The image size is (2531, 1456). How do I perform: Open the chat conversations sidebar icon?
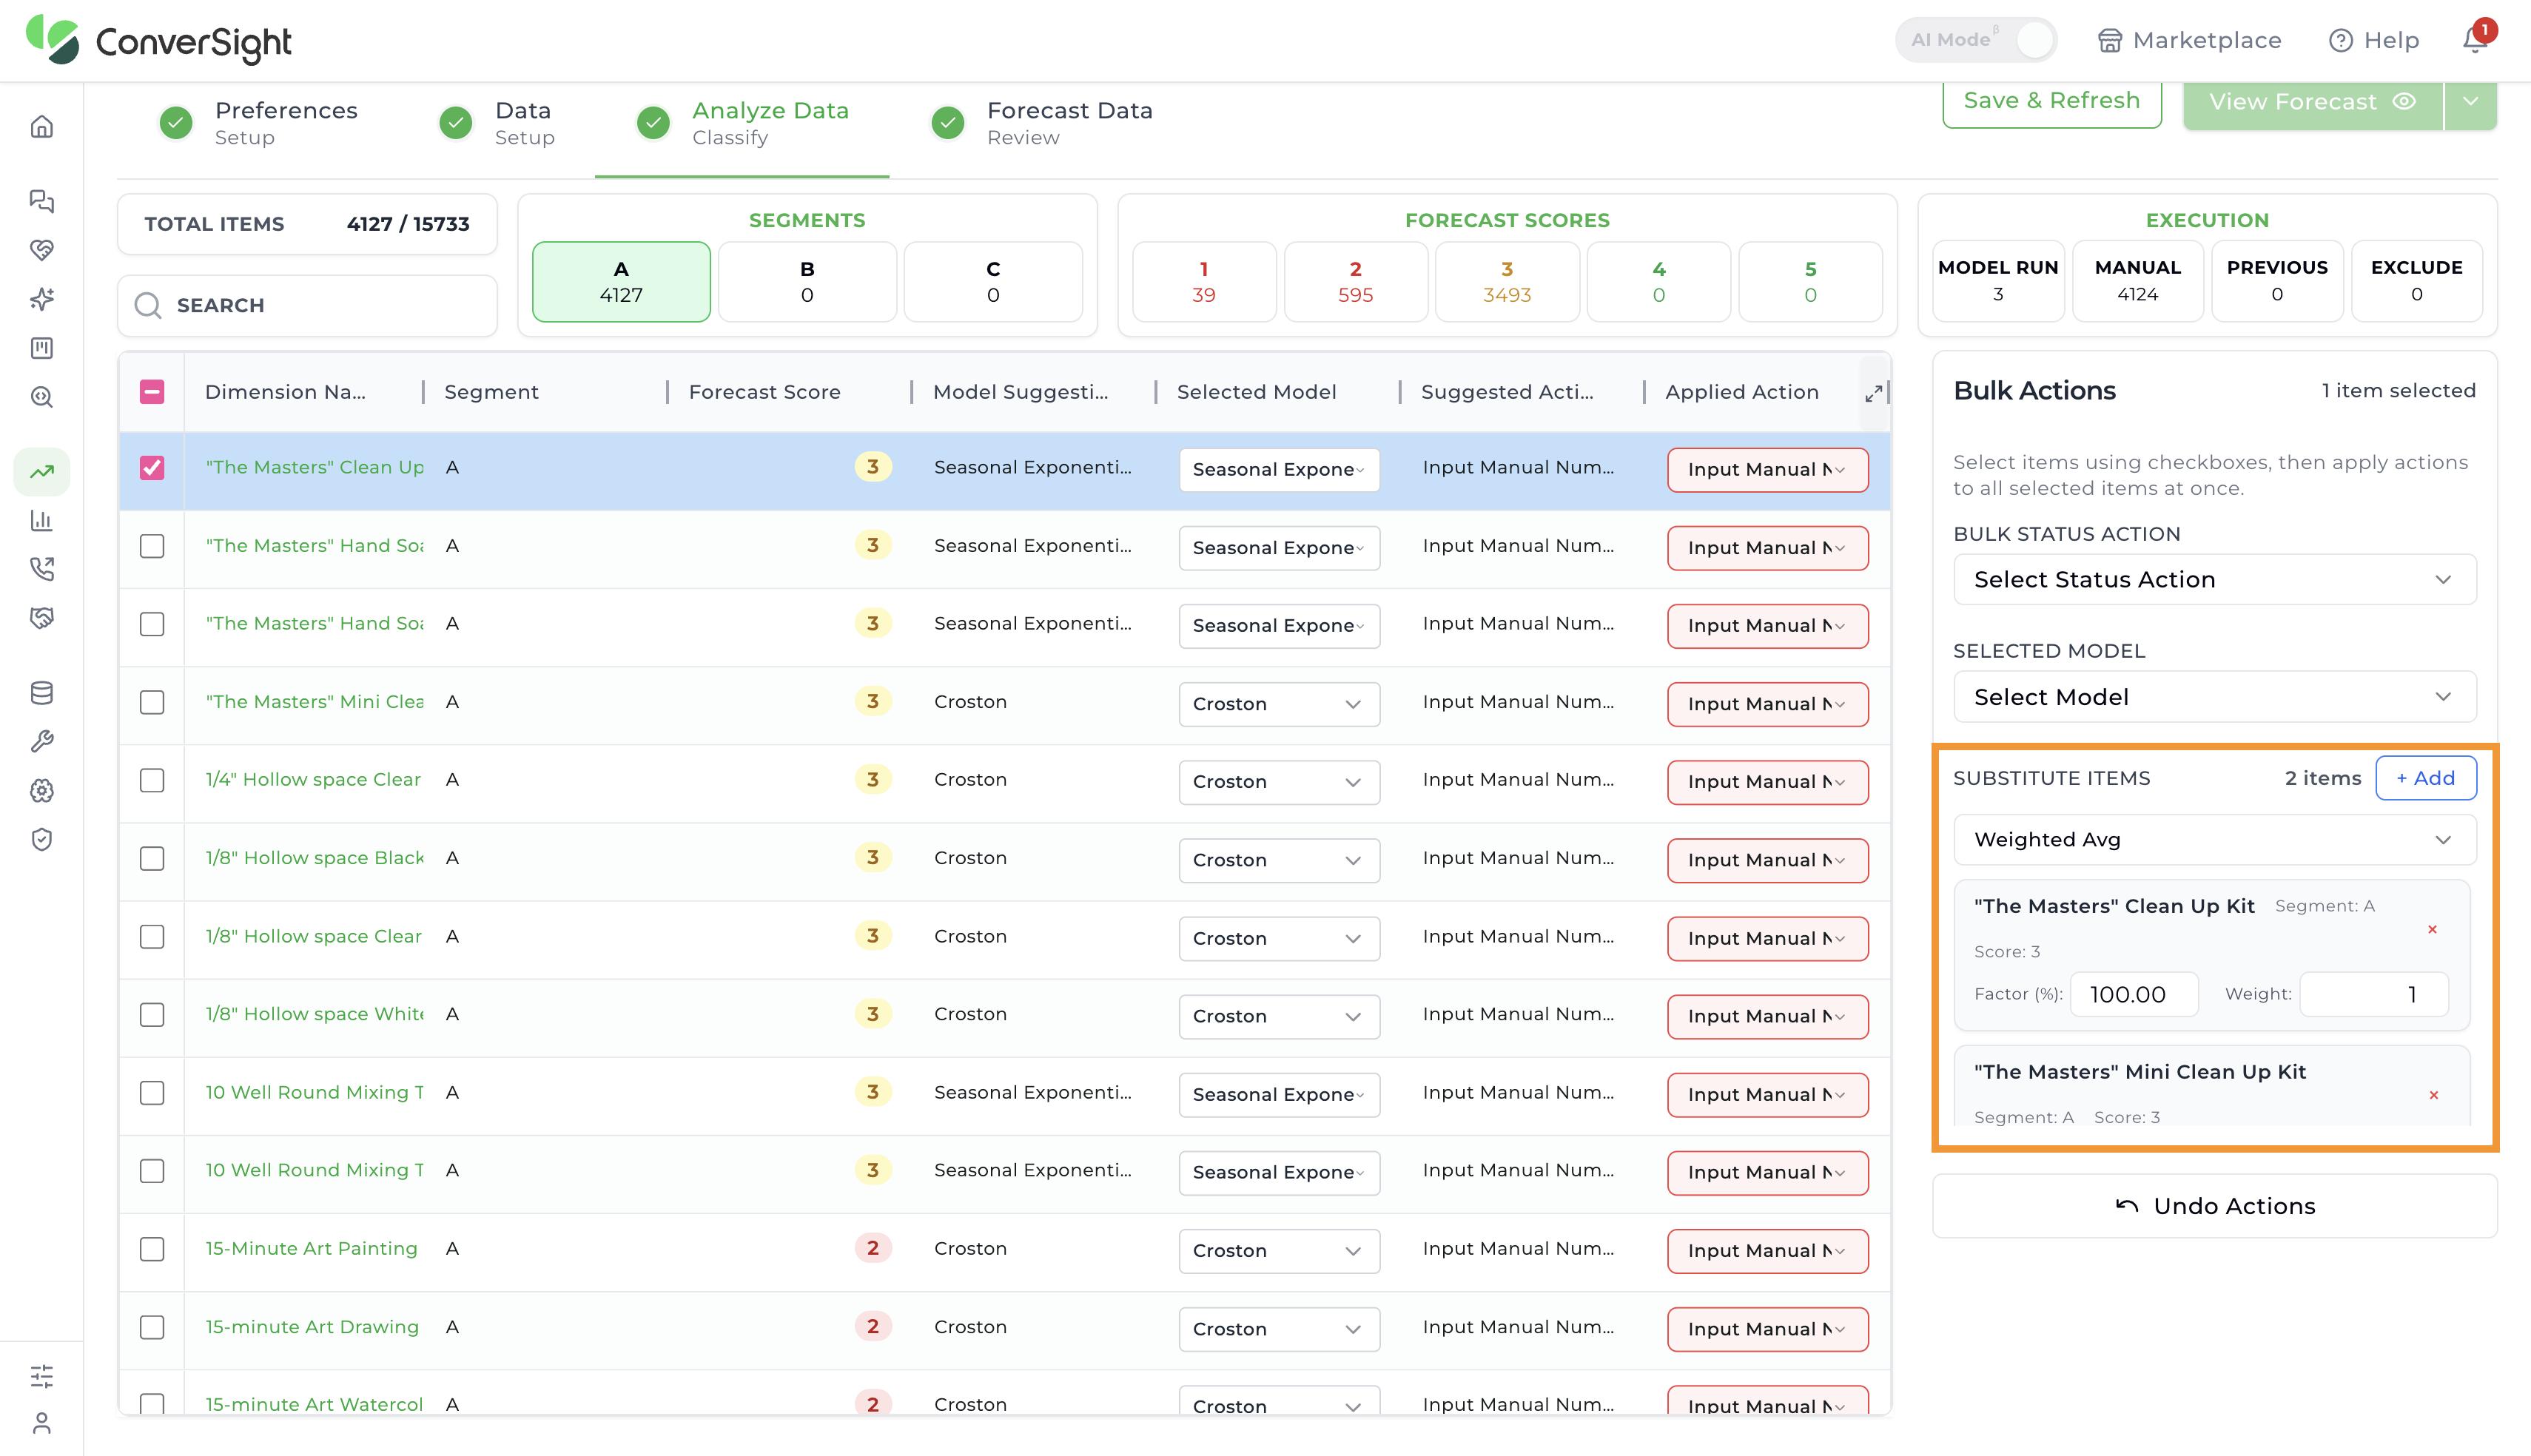[41, 201]
